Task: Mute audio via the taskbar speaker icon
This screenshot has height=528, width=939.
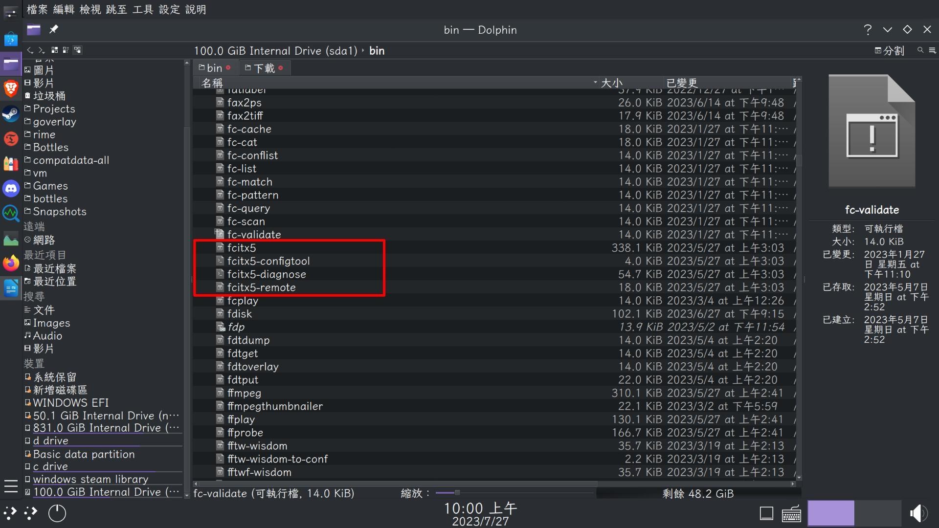Action: pyautogui.click(x=918, y=513)
